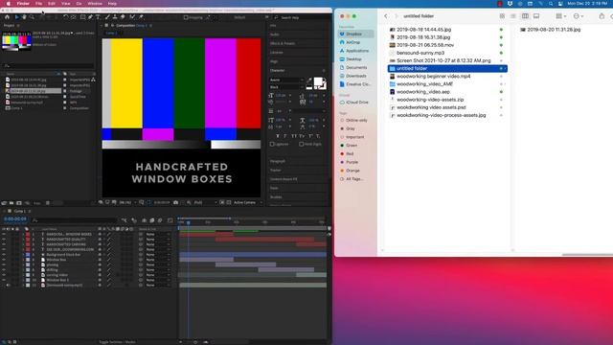Click the red label color of layer 1
This screenshot has height=345, width=613.
pyautogui.click(x=28, y=234)
